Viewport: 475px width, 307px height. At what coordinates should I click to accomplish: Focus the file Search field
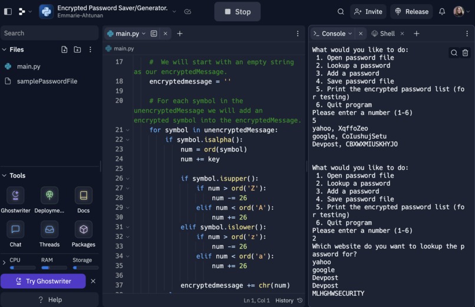click(x=50, y=34)
